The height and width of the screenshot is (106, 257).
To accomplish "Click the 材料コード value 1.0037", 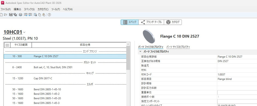I will [237, 74].
